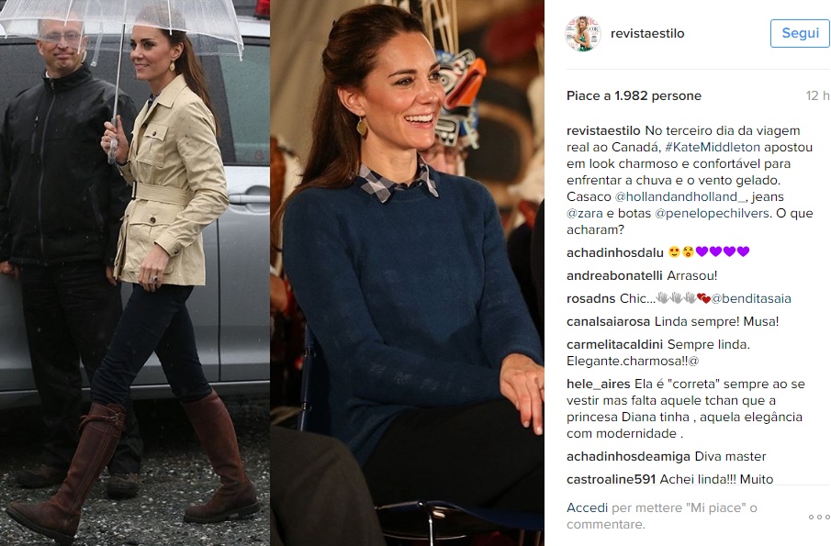This screenshot has height=546, width=831.
Task: View the 1.982 persone likes count
Action: 657,95
